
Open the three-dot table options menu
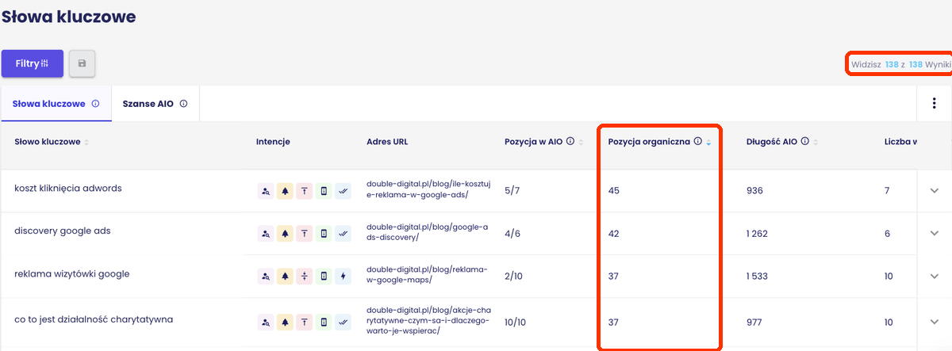[933, 103]
